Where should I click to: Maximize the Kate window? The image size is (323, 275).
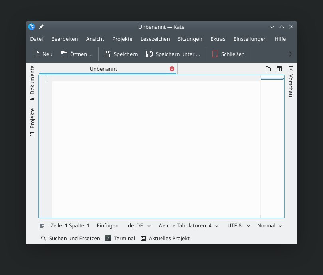click(x=282, y=27)
